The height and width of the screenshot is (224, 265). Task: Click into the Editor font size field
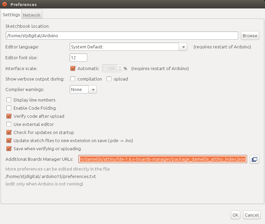(79, 58)
